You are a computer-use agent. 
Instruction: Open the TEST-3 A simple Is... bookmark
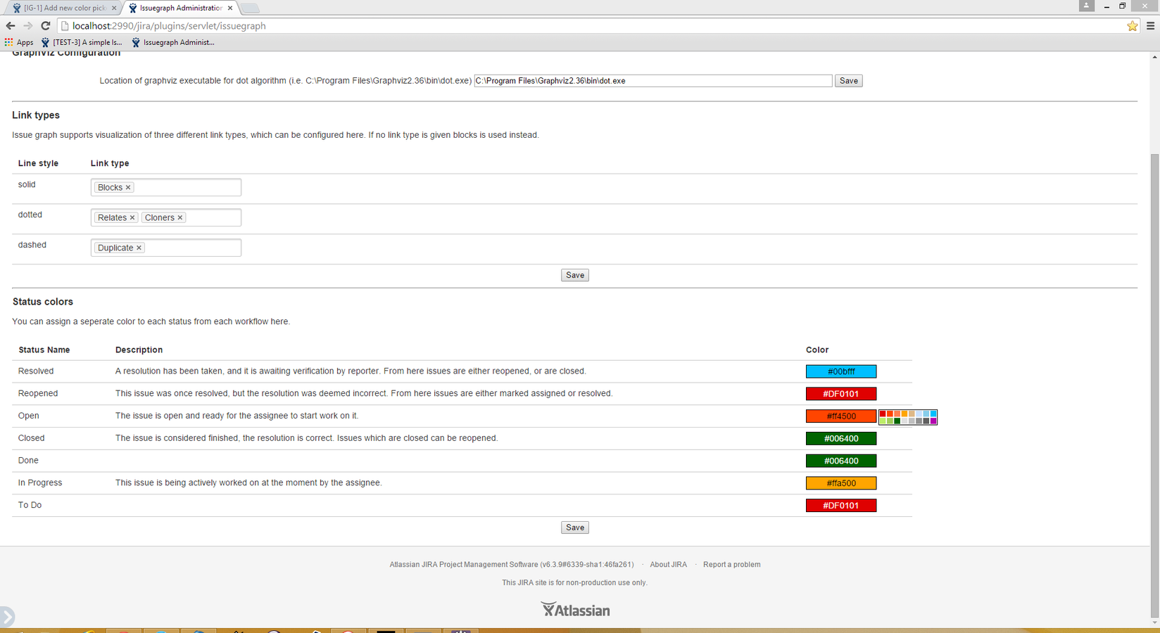click(x=82, y=42)
